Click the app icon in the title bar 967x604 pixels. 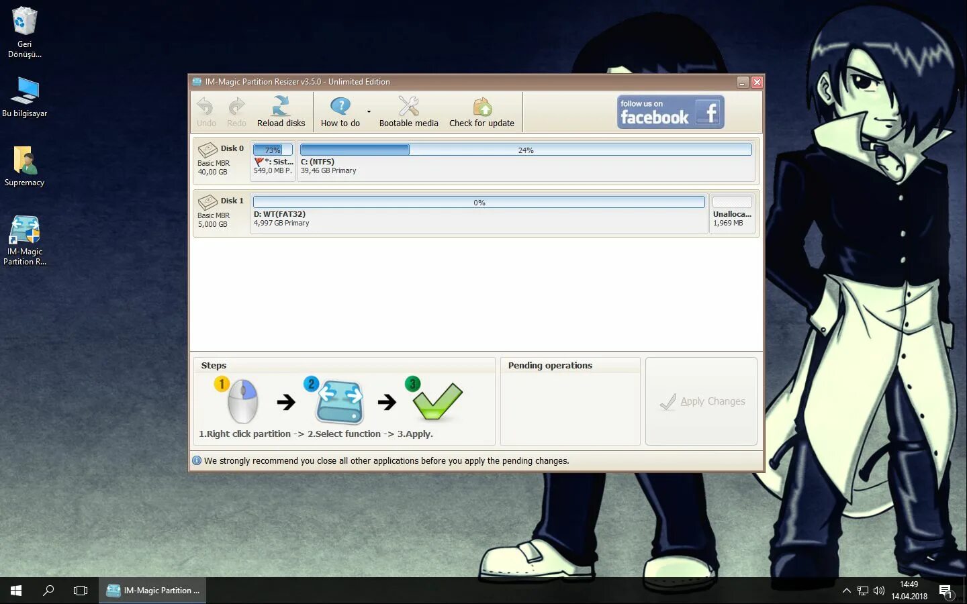197,82
